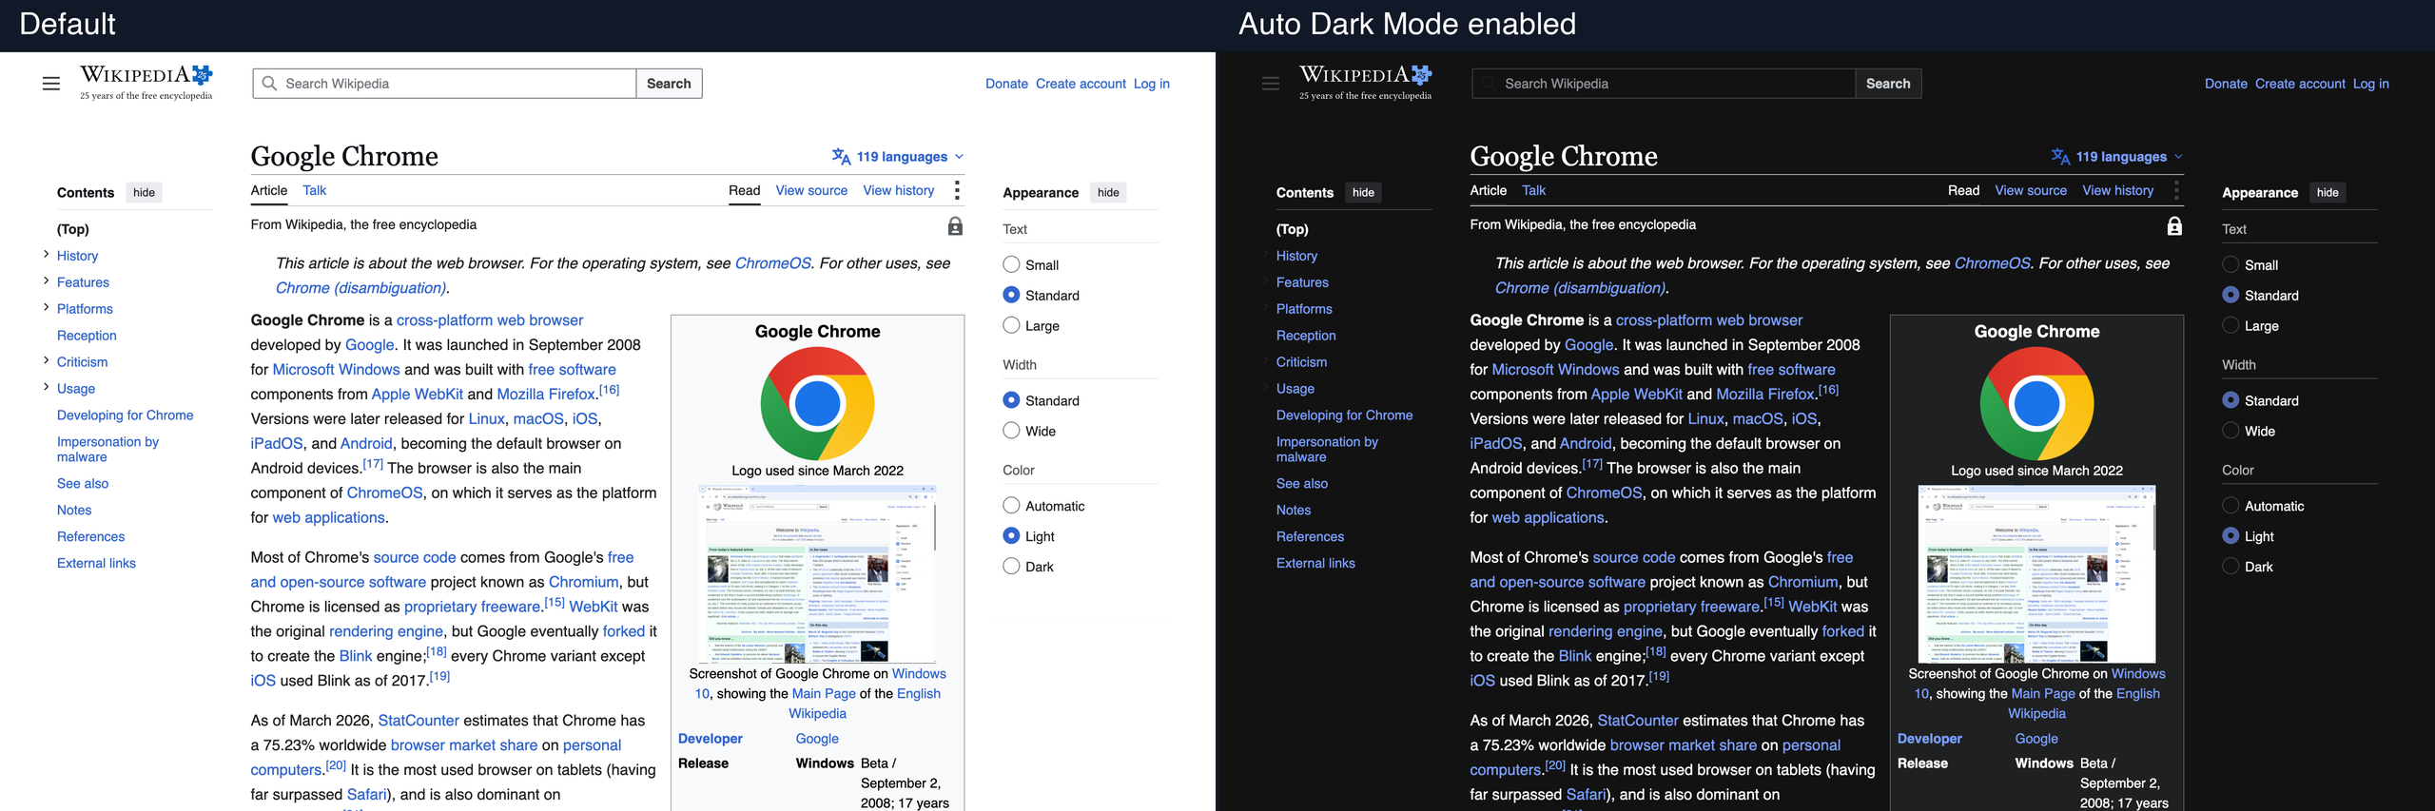Click the Donate link in the Default panel

tap(1006, 84)
